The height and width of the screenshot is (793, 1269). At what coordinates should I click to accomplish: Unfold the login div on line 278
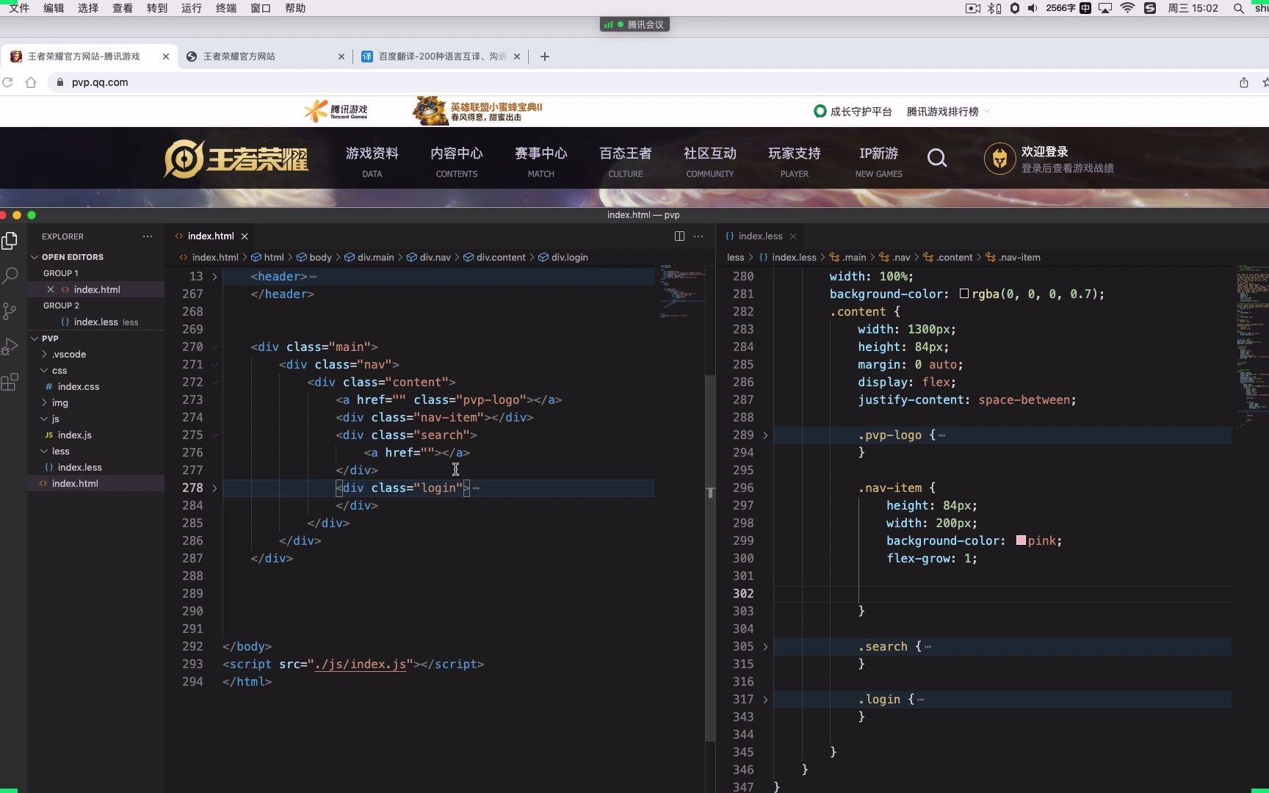(x=214, y=488)
